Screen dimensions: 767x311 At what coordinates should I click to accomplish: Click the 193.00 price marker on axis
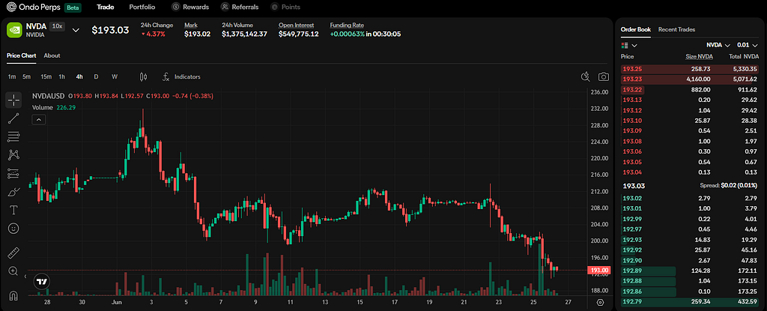(x=598, y=271)
